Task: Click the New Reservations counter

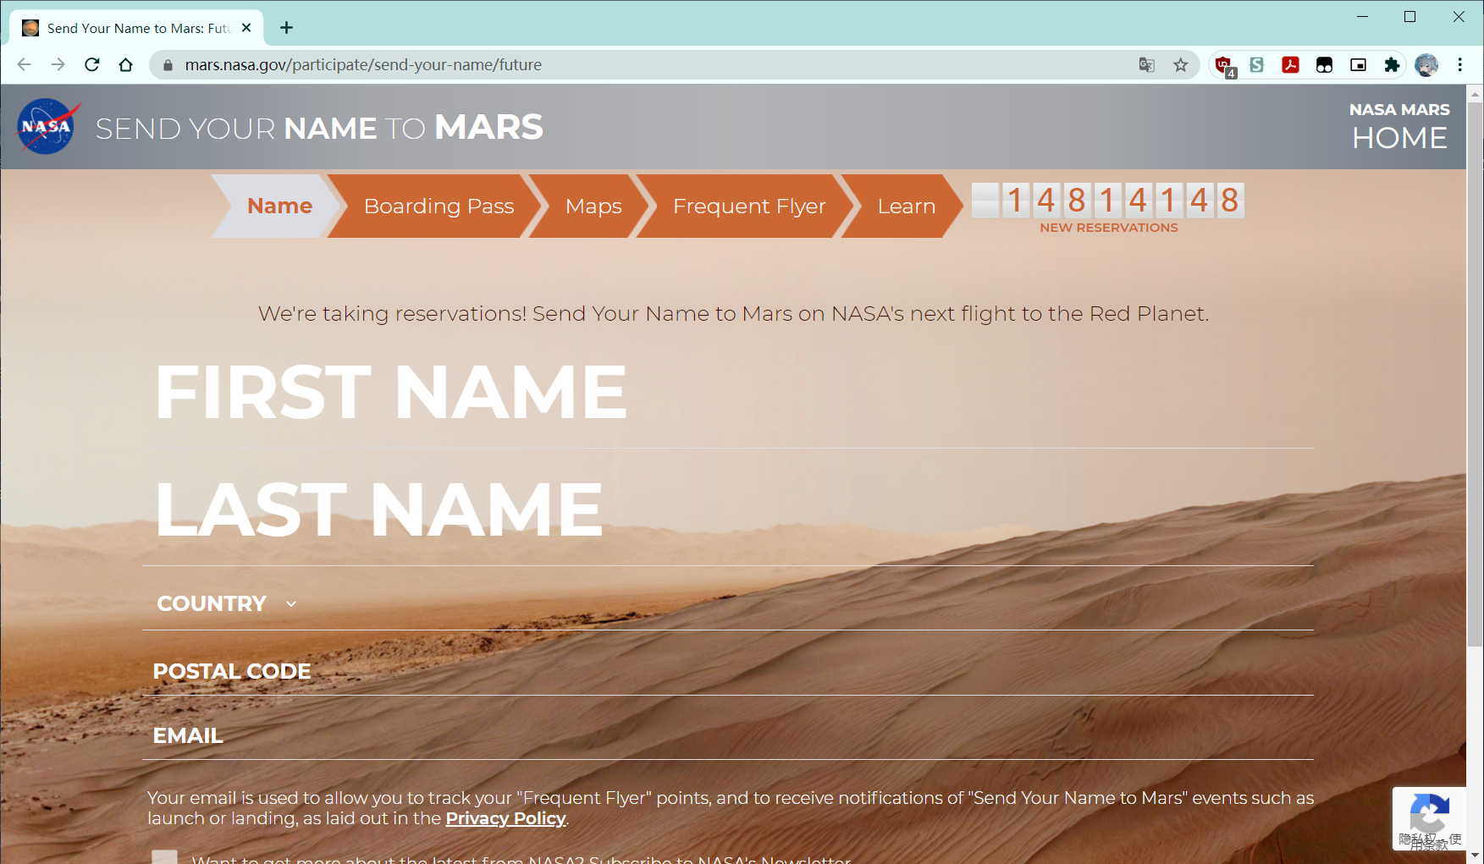Action: (1108, 208)
